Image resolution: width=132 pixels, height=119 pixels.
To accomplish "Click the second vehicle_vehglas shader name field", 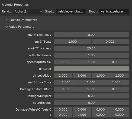I will [x=114, y=11].
